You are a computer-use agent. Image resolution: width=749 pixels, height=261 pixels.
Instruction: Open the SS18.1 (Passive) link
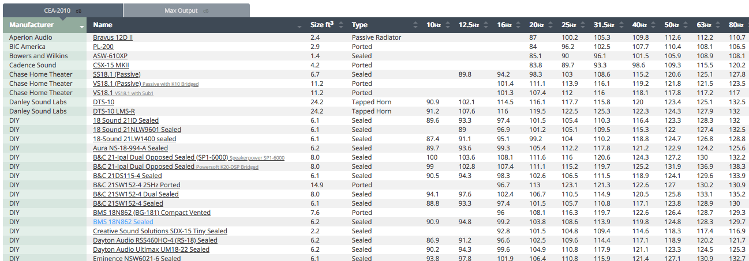click(116, 74)
